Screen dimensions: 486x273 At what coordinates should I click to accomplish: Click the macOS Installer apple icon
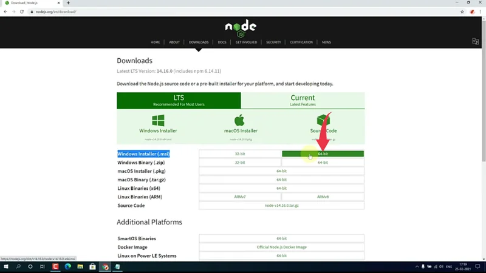pos(239,120)
